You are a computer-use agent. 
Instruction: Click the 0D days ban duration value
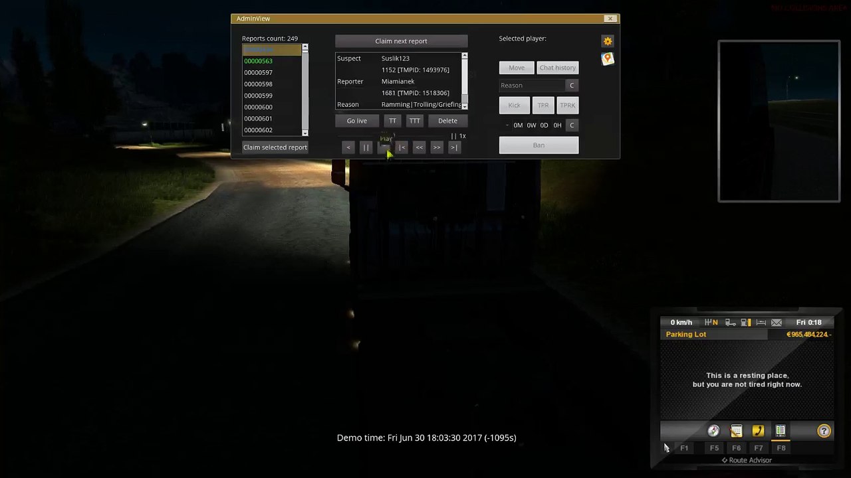(x=545, y=125)
